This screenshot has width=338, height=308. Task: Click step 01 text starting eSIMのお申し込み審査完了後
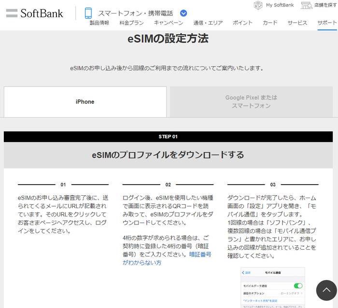pyautogui.click(x=63, y=214)
